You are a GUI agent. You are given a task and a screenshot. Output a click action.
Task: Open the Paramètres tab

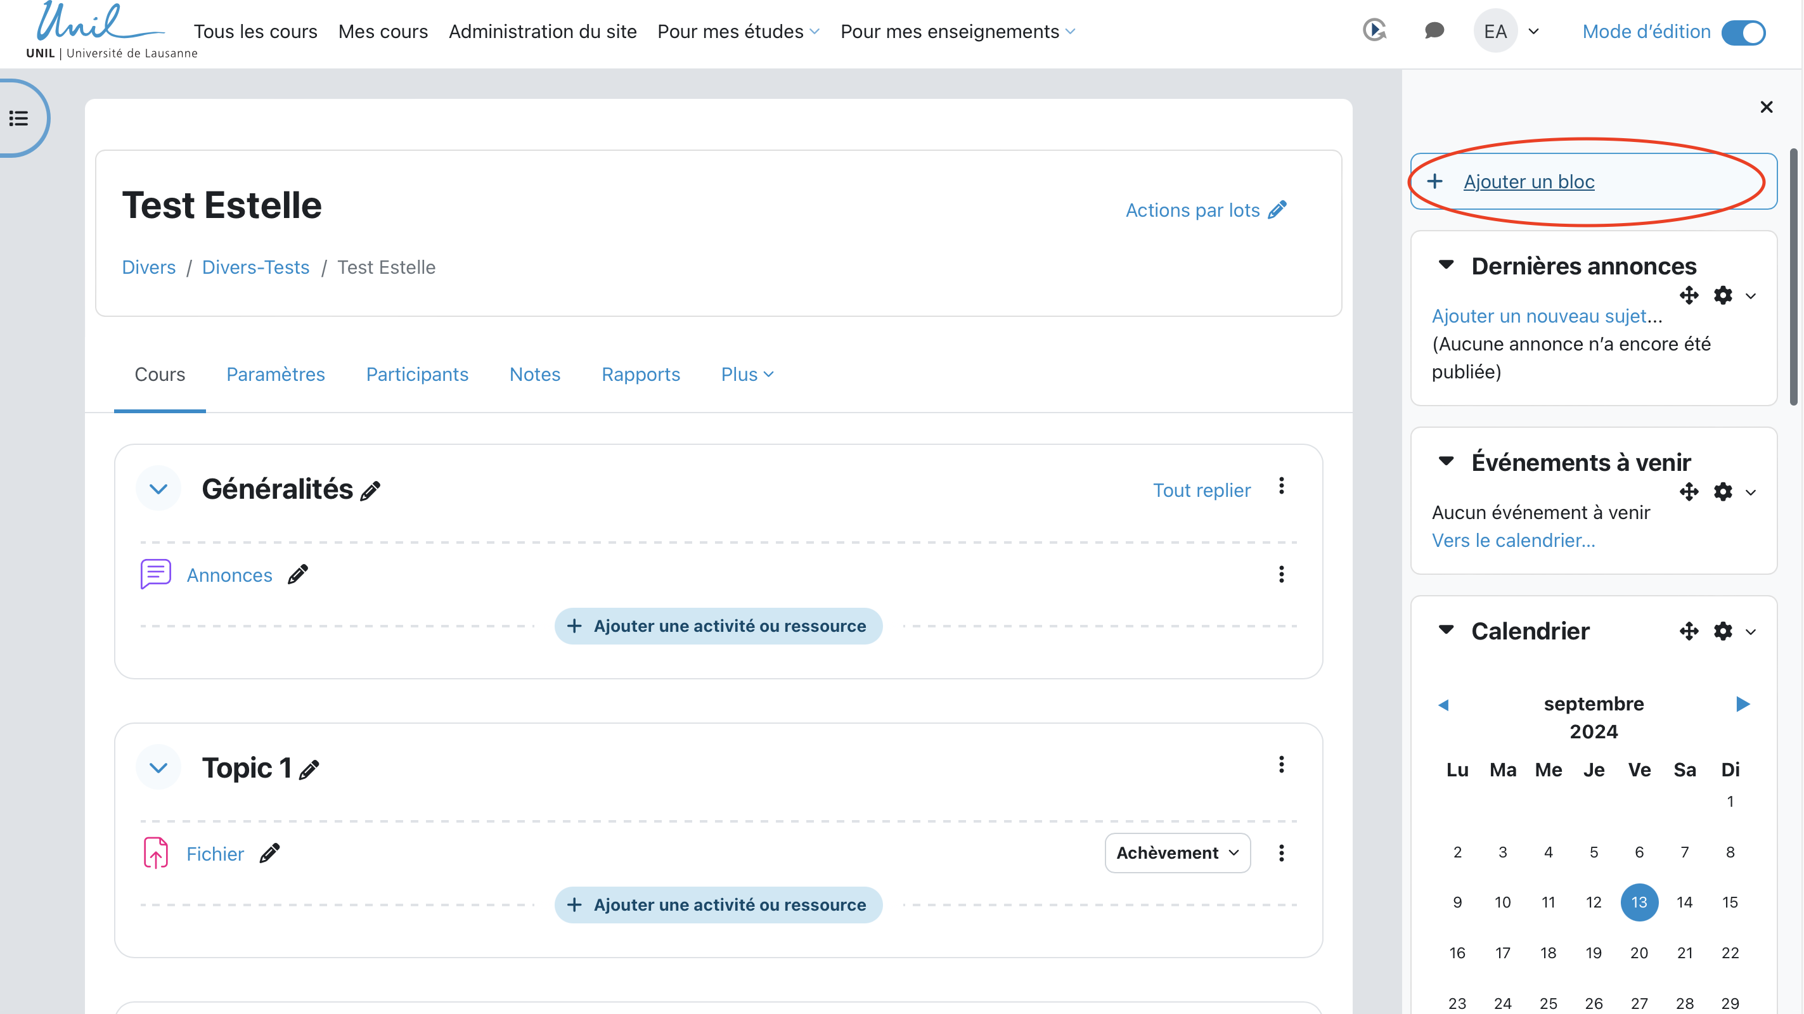pyautogui.click(x=275, y=374)
